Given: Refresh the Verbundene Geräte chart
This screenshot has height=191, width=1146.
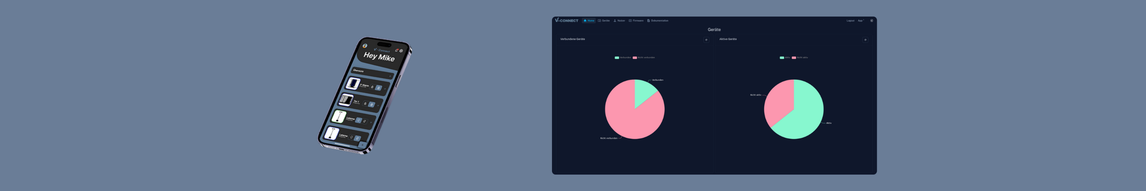Looking at the screenshot, I should [x=706, y=40].
